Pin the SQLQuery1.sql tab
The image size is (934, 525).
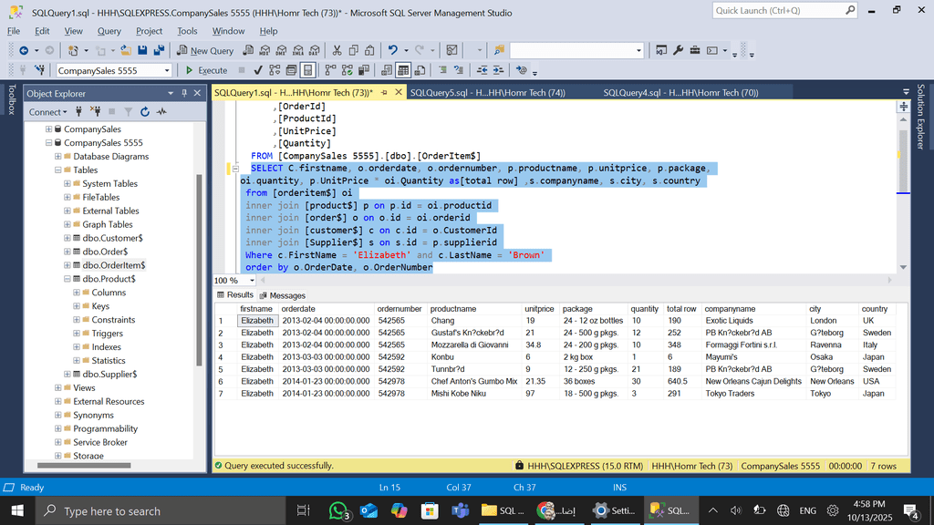(385, 93)
